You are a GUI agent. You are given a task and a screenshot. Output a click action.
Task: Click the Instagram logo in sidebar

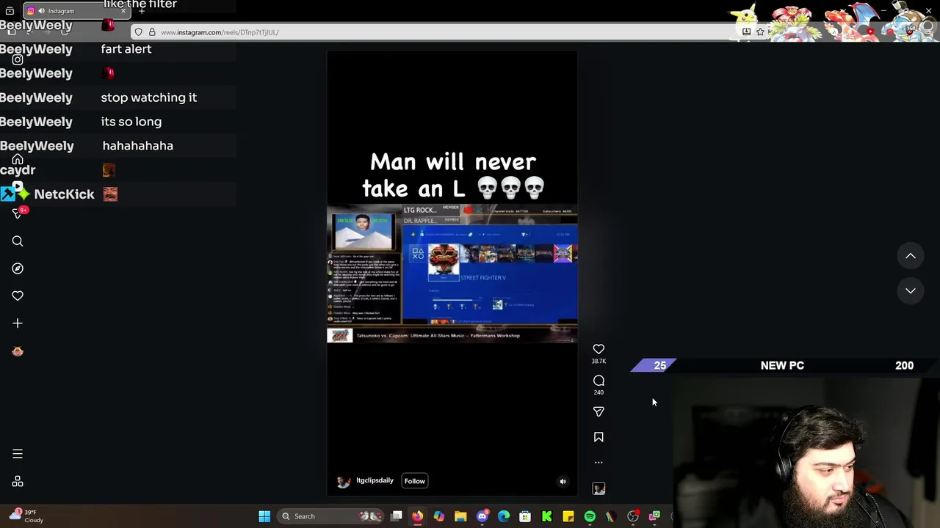(18, 60)
